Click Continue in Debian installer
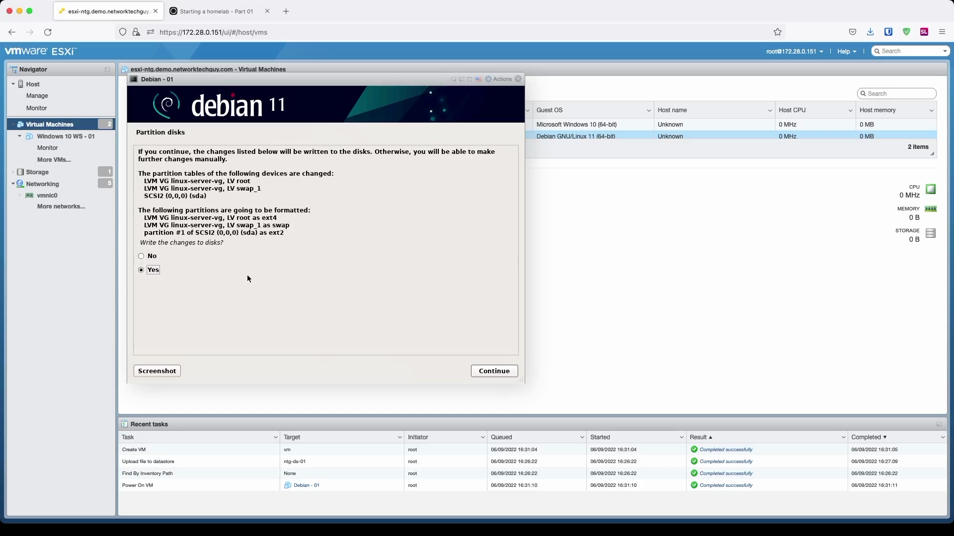This screenshot has height=536, width=954. point(494,371)
